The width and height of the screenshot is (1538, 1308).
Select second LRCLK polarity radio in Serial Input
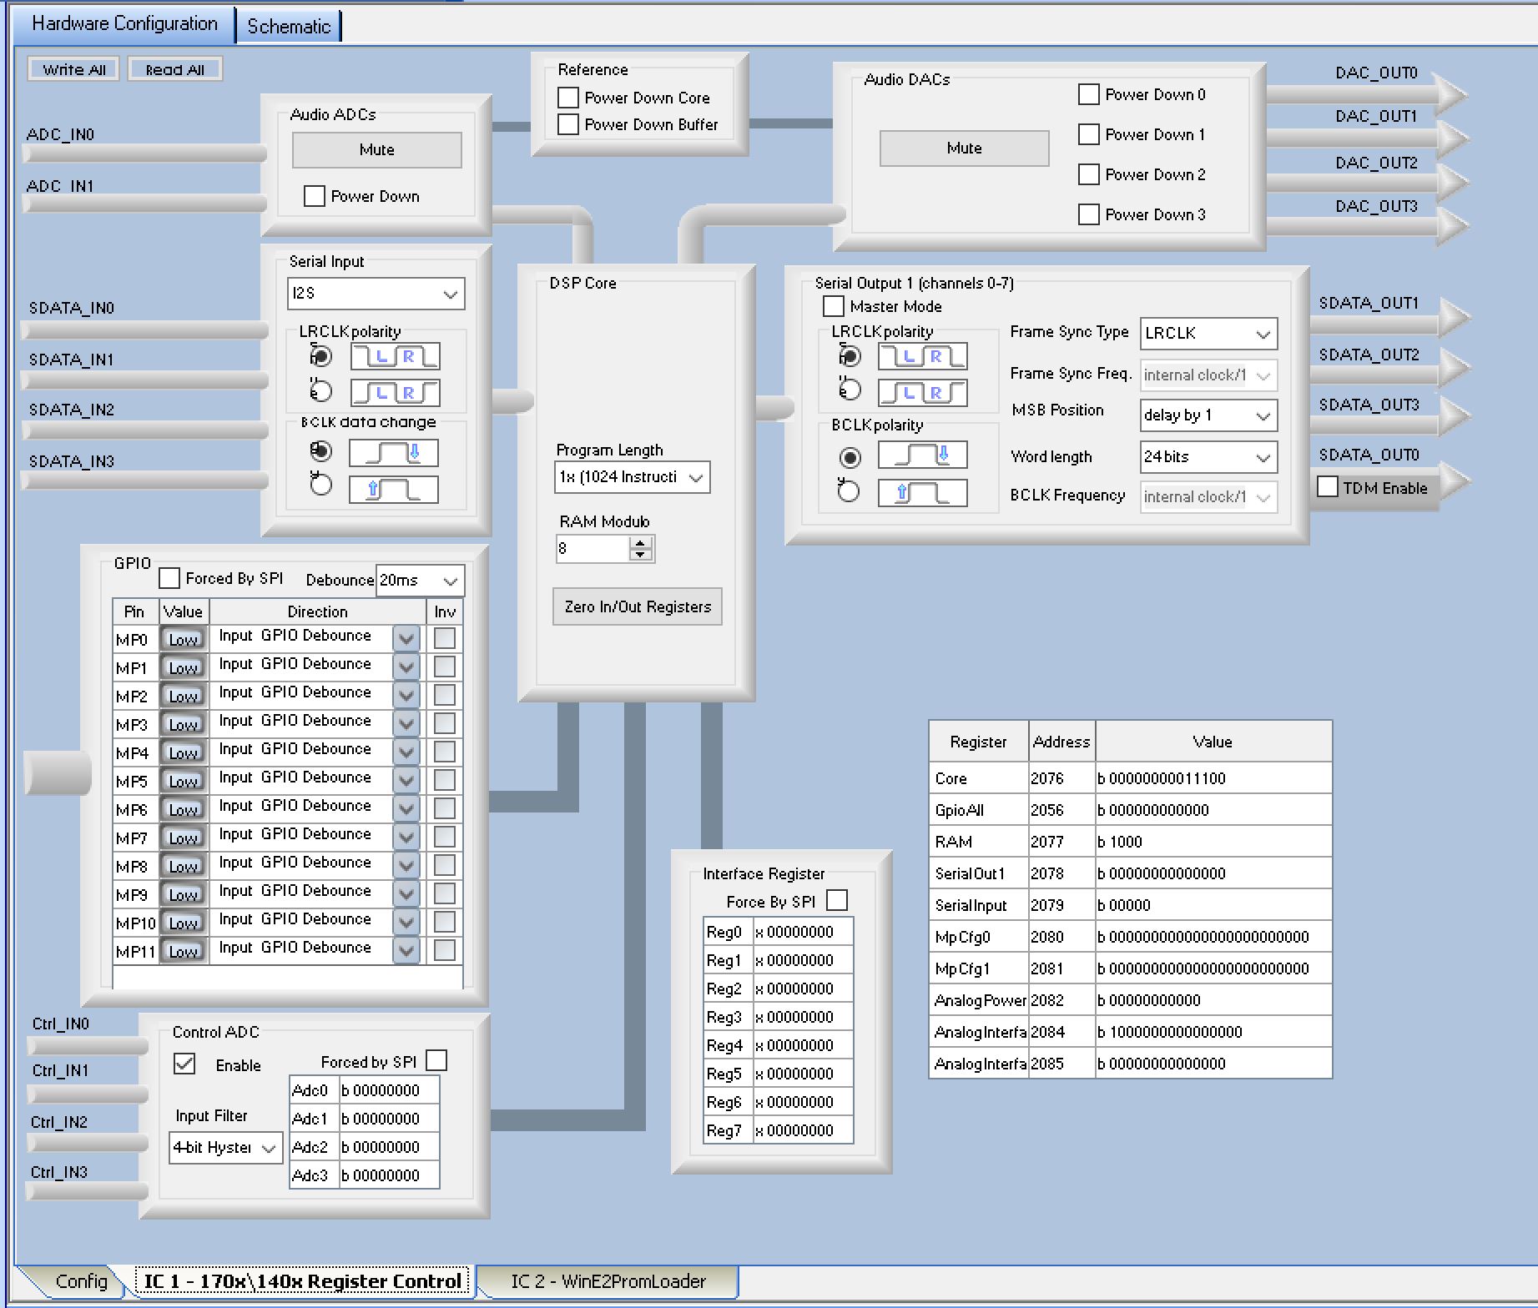click(321, 390)
